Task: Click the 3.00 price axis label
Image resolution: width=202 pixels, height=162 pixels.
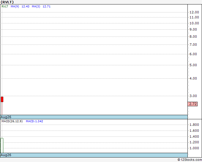Action: [x=193, y=96]
